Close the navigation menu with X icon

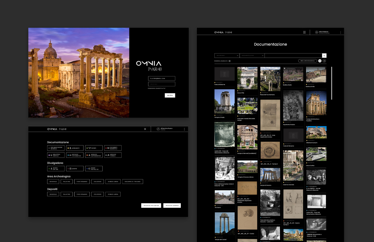coord(145,129)
